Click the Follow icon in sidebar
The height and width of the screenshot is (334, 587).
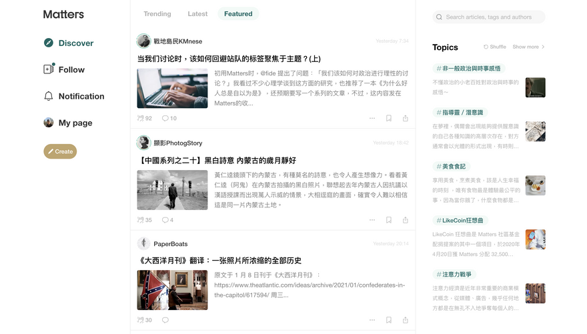pyautogui.click(x=49, y=69)
